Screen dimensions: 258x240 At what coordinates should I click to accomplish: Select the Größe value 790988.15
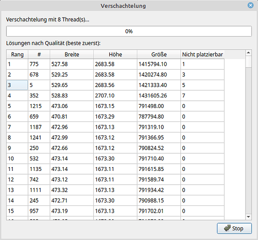pyautogui.click(x=159, y=201)
